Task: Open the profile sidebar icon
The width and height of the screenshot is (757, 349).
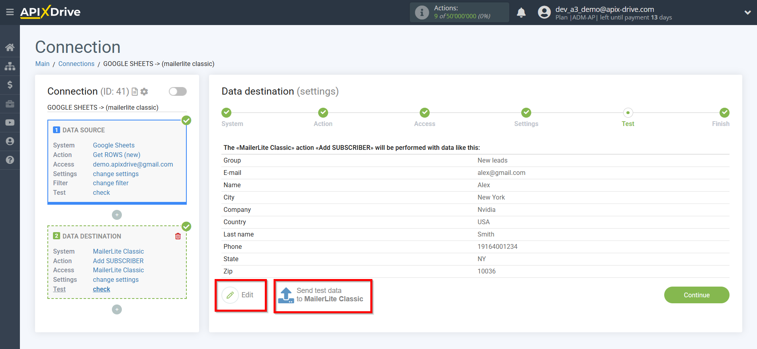Action: coord(10,141)
